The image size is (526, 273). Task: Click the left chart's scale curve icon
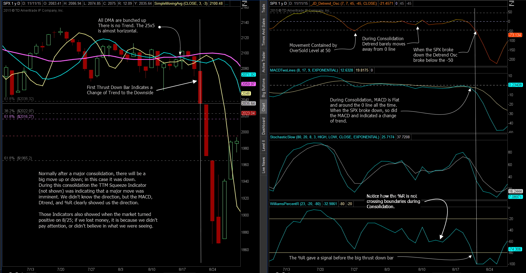pos(244,3)
